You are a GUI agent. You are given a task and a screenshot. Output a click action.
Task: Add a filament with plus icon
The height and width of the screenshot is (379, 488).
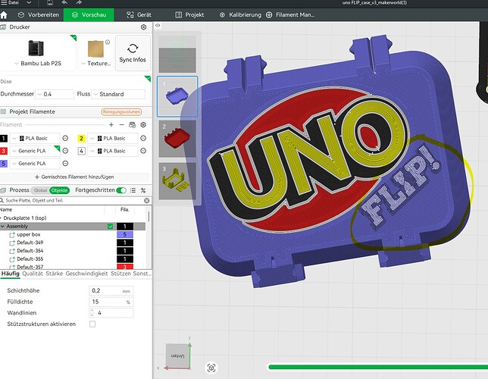pyautogui.click(x=111, y=125)
